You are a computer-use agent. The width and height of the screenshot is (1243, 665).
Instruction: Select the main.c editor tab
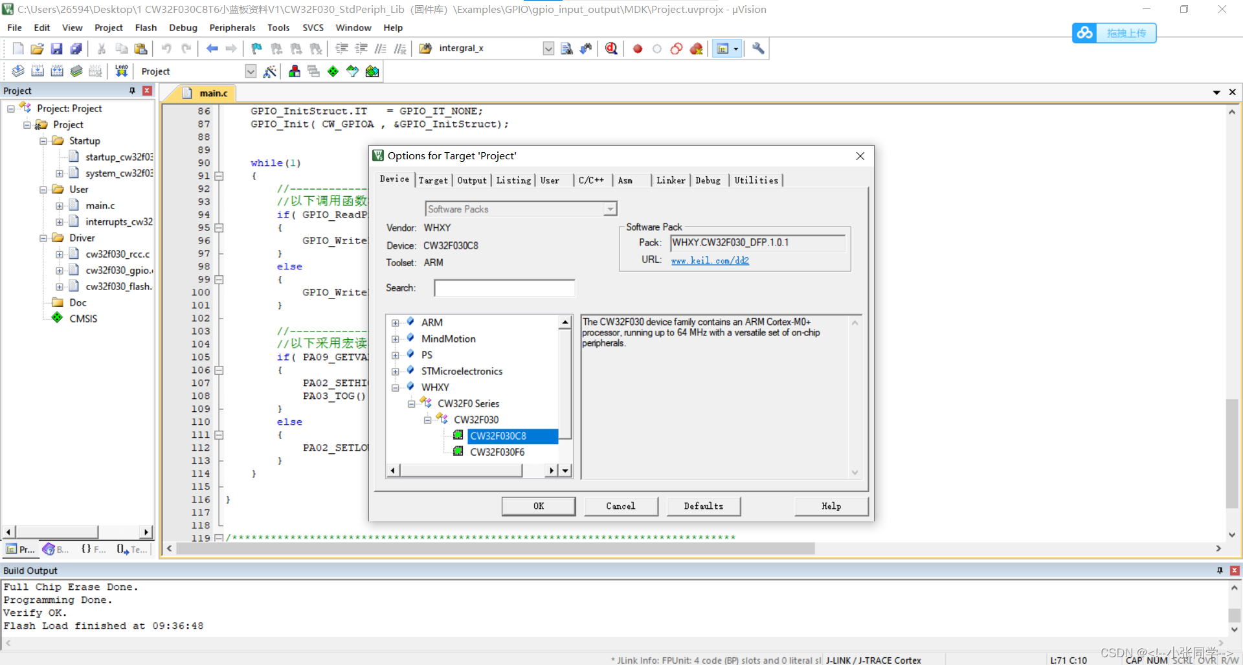[x=207, y=93]
